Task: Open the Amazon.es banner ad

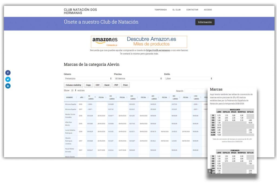Action: (x=139, y=42)
